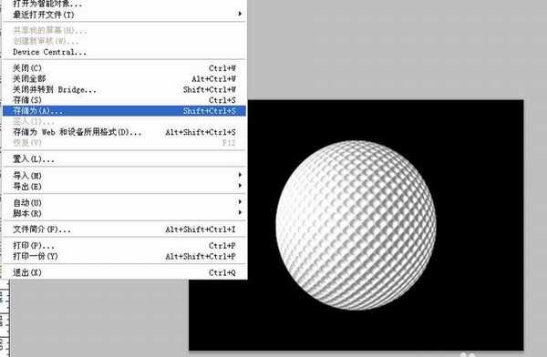Click 退出(X) to quit
547x357 pixels.
(x=124, y=272)
